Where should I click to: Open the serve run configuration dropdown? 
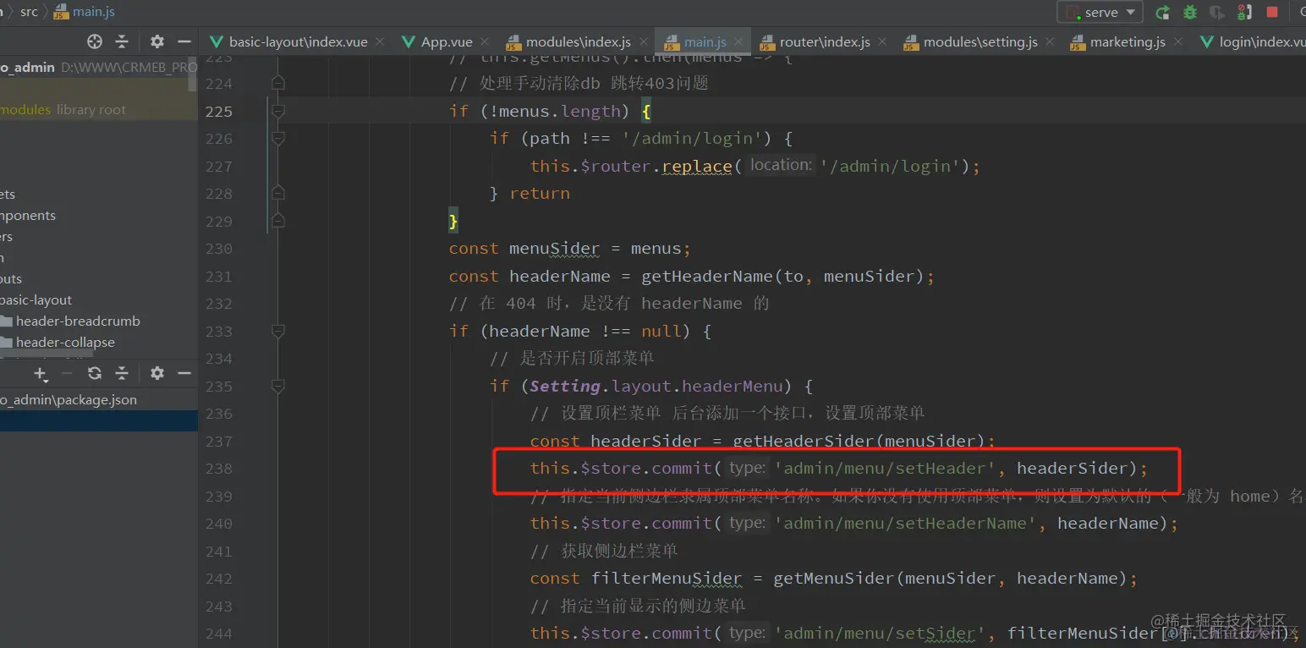click(1100, 12)
